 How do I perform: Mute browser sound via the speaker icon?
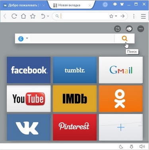pyautogui.click(x=142, y=146)
